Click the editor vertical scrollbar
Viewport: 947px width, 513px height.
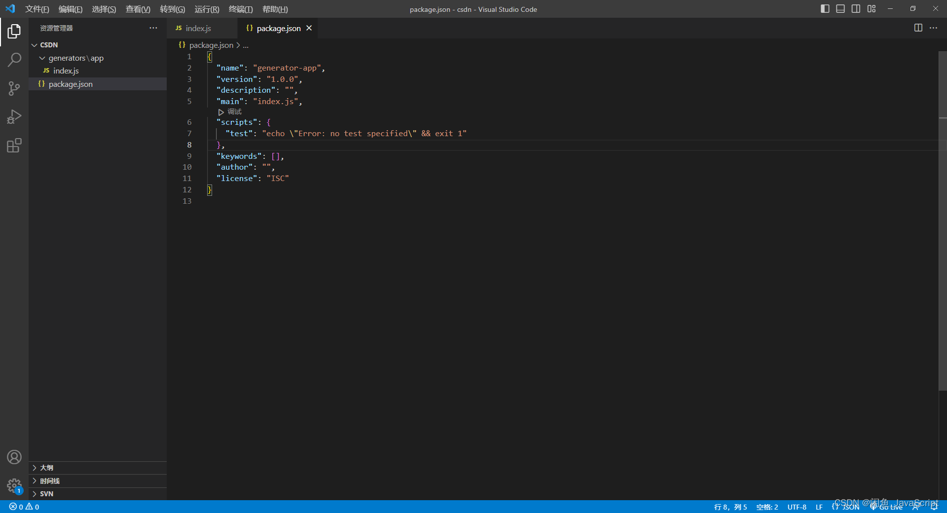[943, 221]
